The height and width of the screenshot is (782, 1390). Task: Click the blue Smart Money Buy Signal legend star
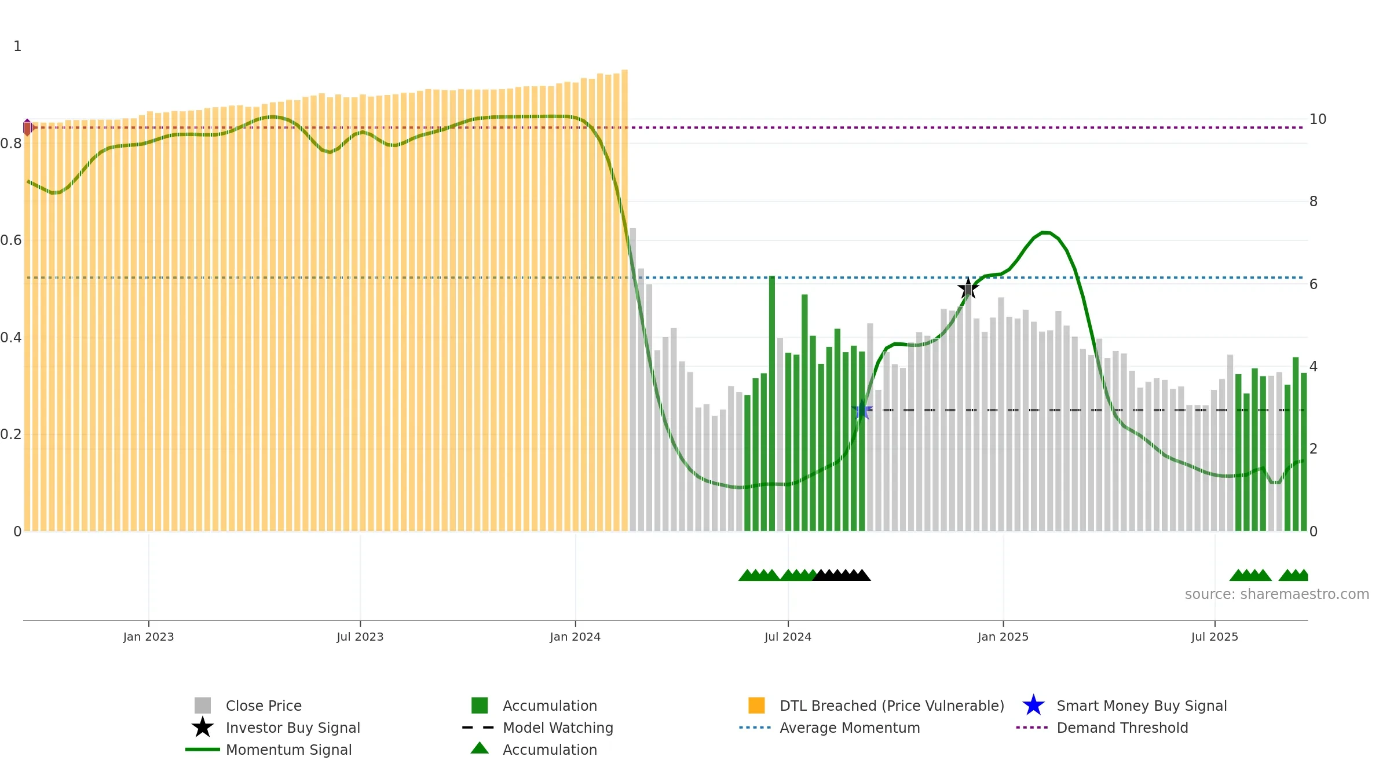tap(1033, 706)
